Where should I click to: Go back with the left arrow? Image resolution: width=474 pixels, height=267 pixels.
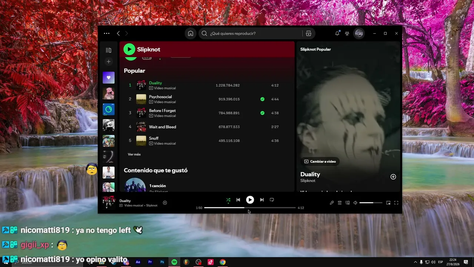click(118, 33)
